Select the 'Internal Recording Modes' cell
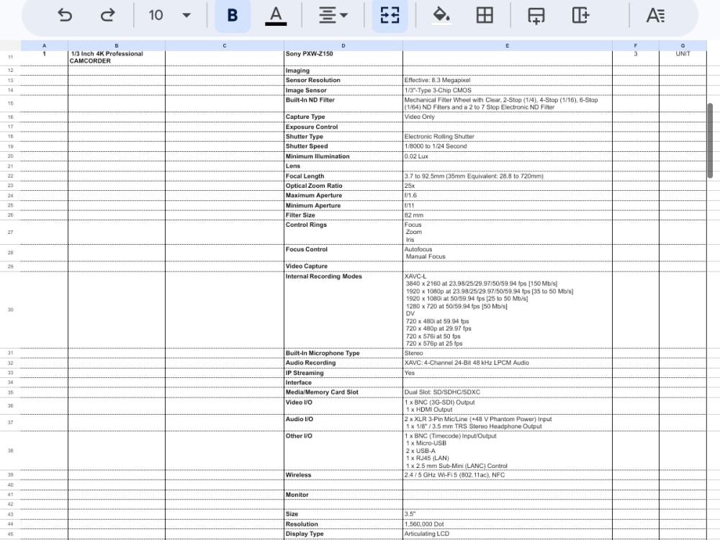This screenshot has width=720, height=540. point(343,310)
